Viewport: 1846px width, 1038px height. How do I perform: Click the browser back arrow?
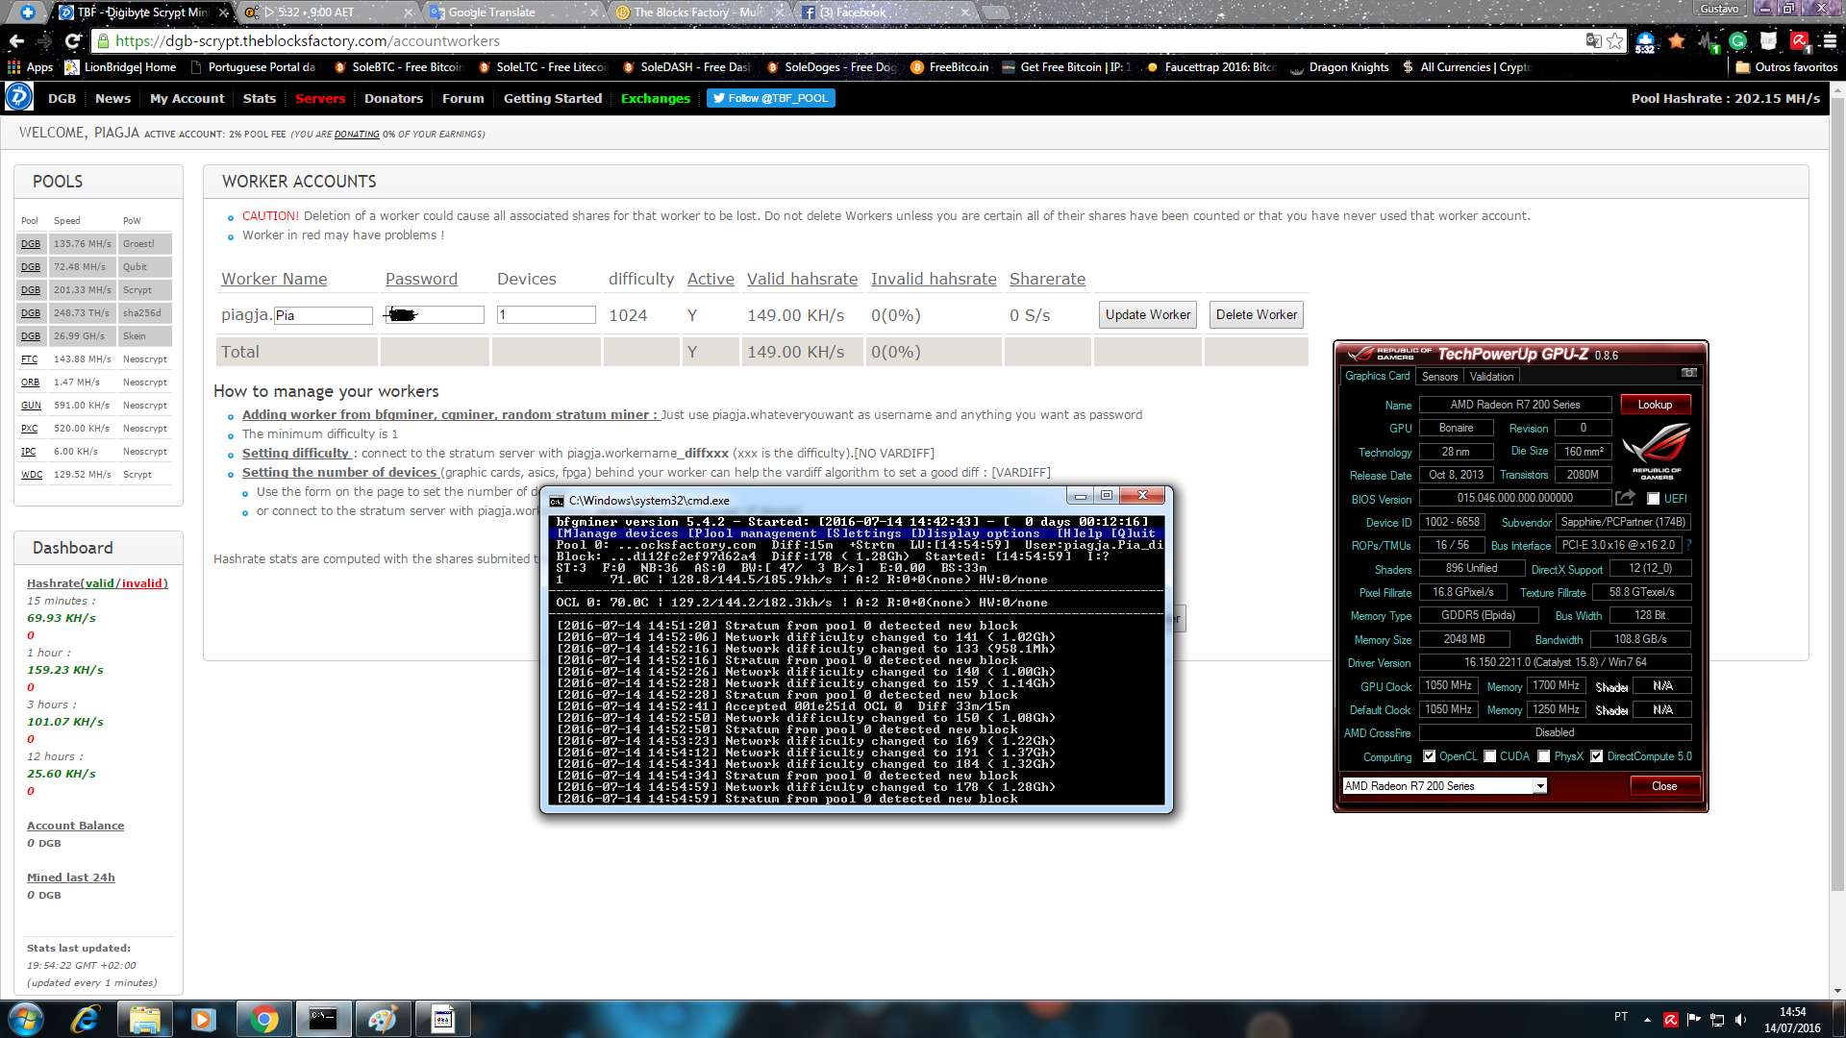(16, 41)
